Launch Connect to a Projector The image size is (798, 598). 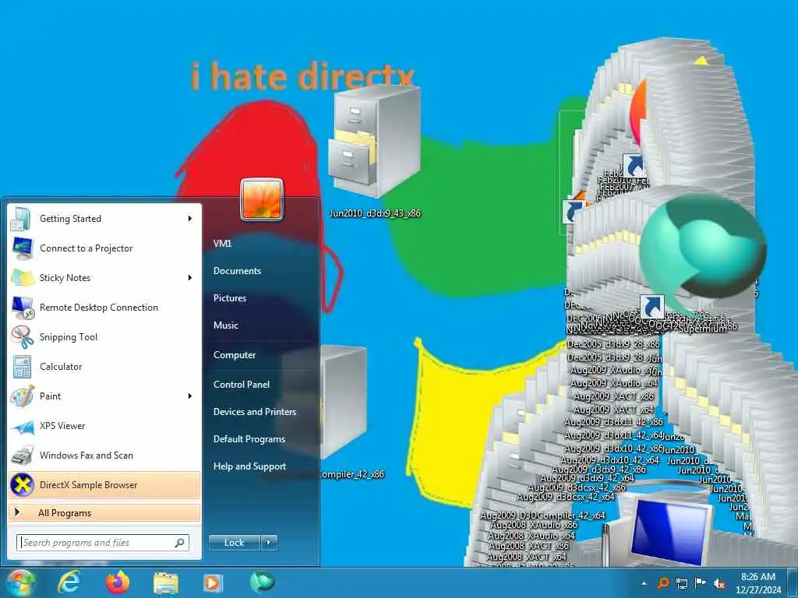coord(104,248)
